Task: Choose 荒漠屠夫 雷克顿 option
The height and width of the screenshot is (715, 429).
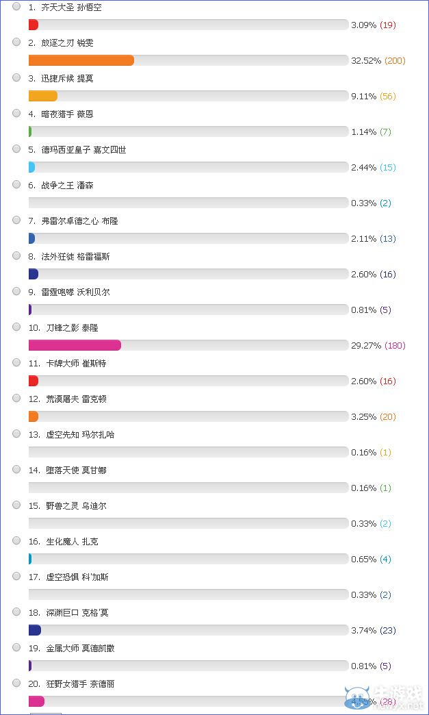Action: 16,398
